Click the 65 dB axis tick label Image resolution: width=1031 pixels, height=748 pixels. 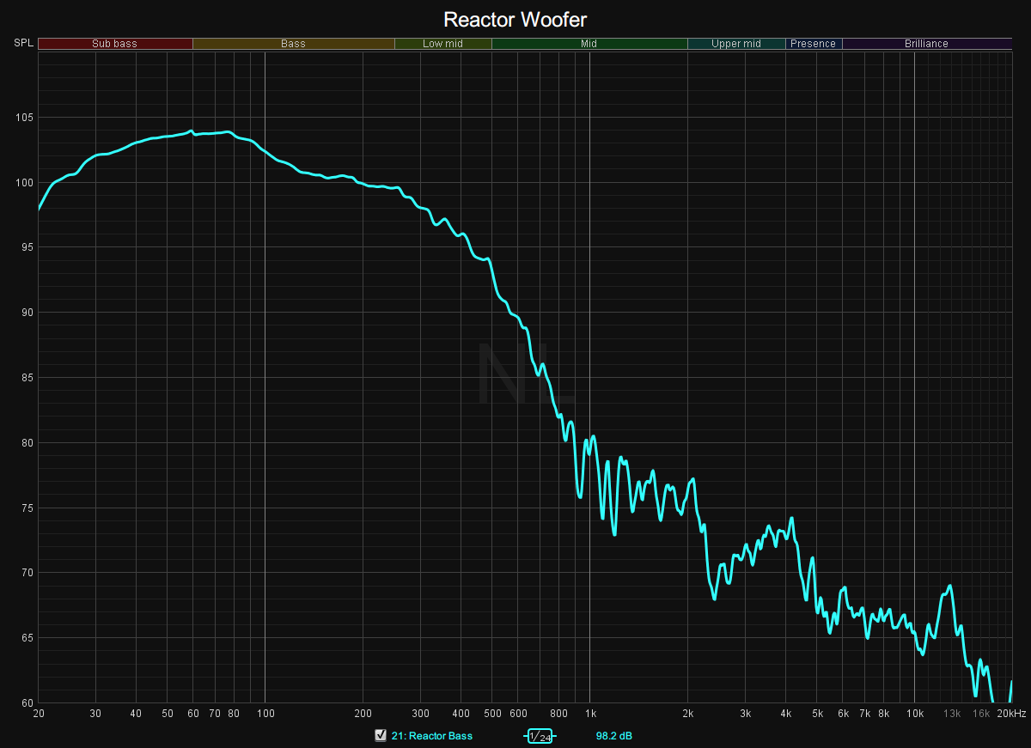click(x=27, y=637)
